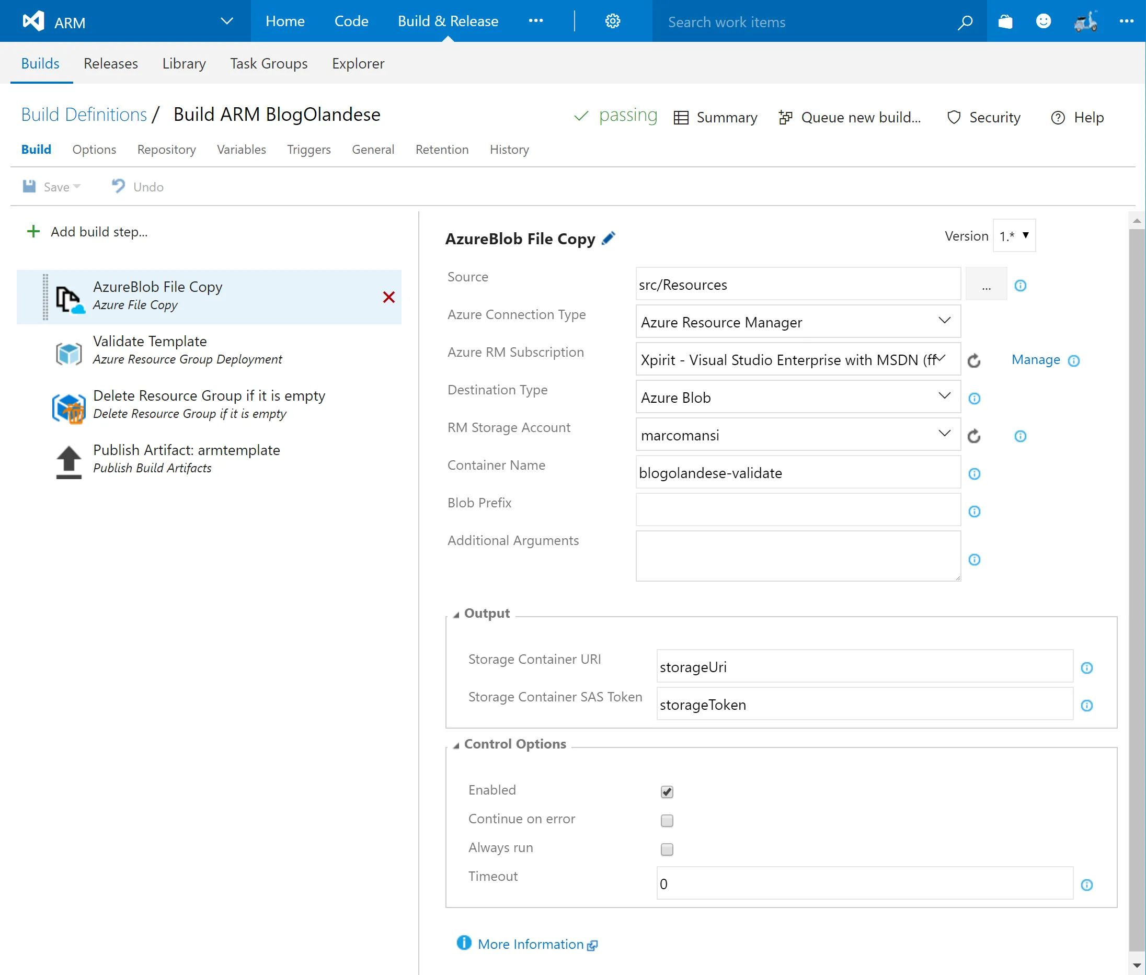1146x975 pixels.
Task: Show info for Container Name
Action: click(x=974, y=474)
